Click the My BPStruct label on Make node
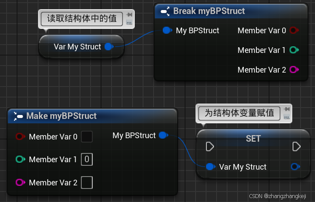Image resolution: width=315 pixels, height=202 pixels. (x=134, y=136)
